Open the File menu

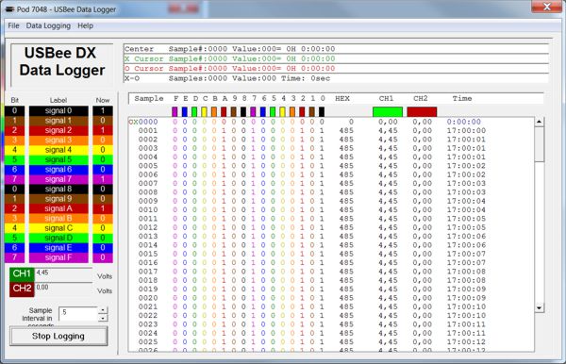click(13, 25)
